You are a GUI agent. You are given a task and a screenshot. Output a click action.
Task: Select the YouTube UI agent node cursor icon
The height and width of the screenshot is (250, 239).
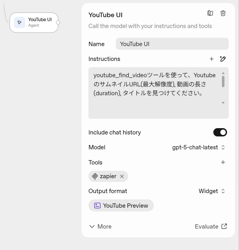[x=19, y=23]
